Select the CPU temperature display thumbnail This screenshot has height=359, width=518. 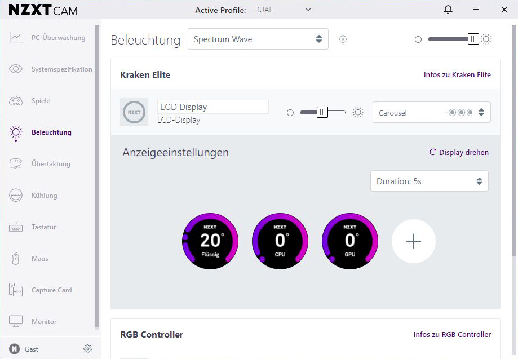coord(280,241)
